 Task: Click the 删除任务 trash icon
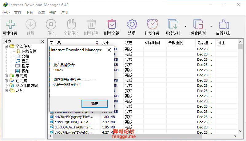click(92, 24)
